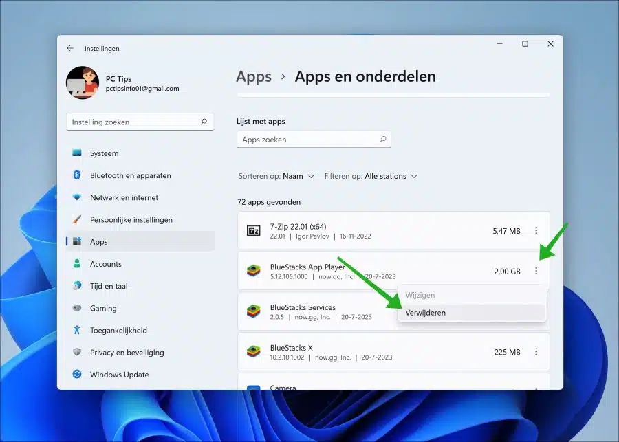Viewport: 619px width, 442px height.
Task: Open Systeem settings
Action: [x=140, y=153]
